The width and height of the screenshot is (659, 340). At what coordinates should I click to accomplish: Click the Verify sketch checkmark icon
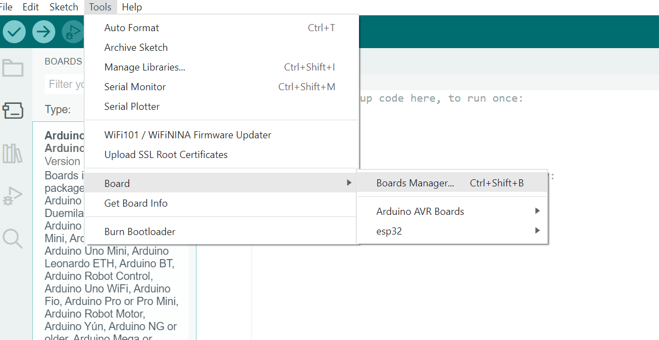[x=14, y=32]
